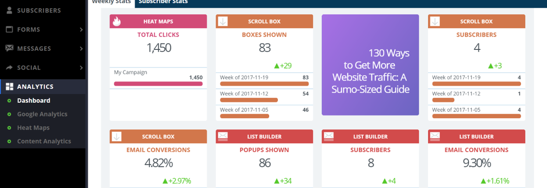This screenshot has width=547, height=188.
Task: Click the Popups Shown value 86
Action: 265,163
